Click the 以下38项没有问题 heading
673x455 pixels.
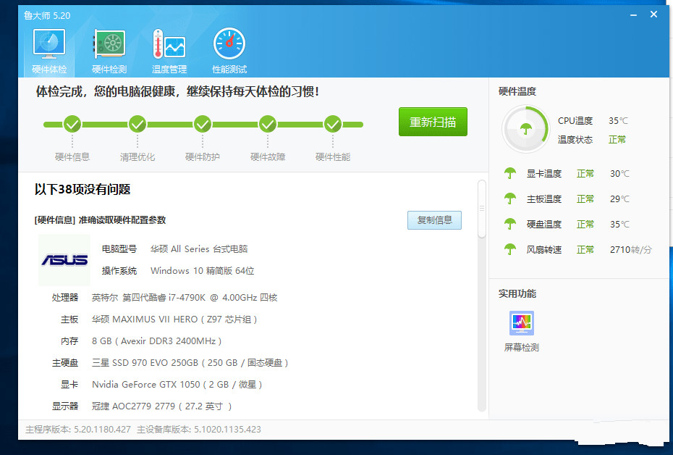coord(82,190)
